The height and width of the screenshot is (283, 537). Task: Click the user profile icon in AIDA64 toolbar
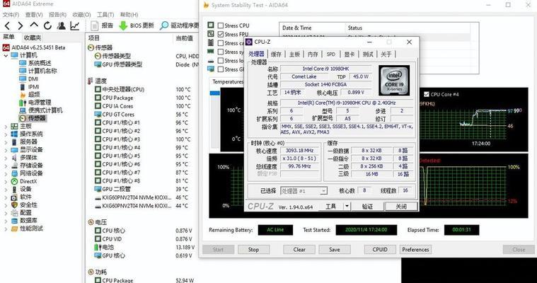tap(62, 25)
